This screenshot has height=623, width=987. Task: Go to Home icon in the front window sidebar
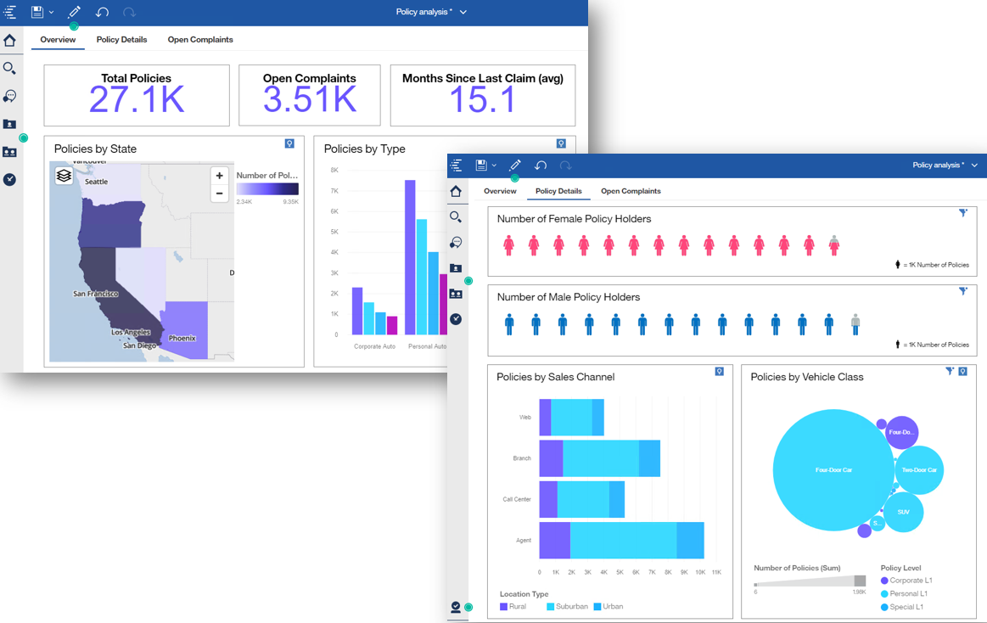[456, 191]
